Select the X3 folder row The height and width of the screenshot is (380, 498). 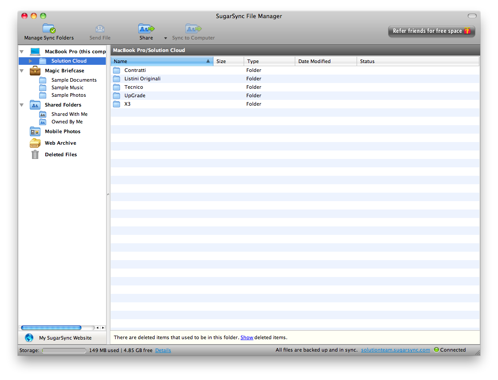pos(295,104)
